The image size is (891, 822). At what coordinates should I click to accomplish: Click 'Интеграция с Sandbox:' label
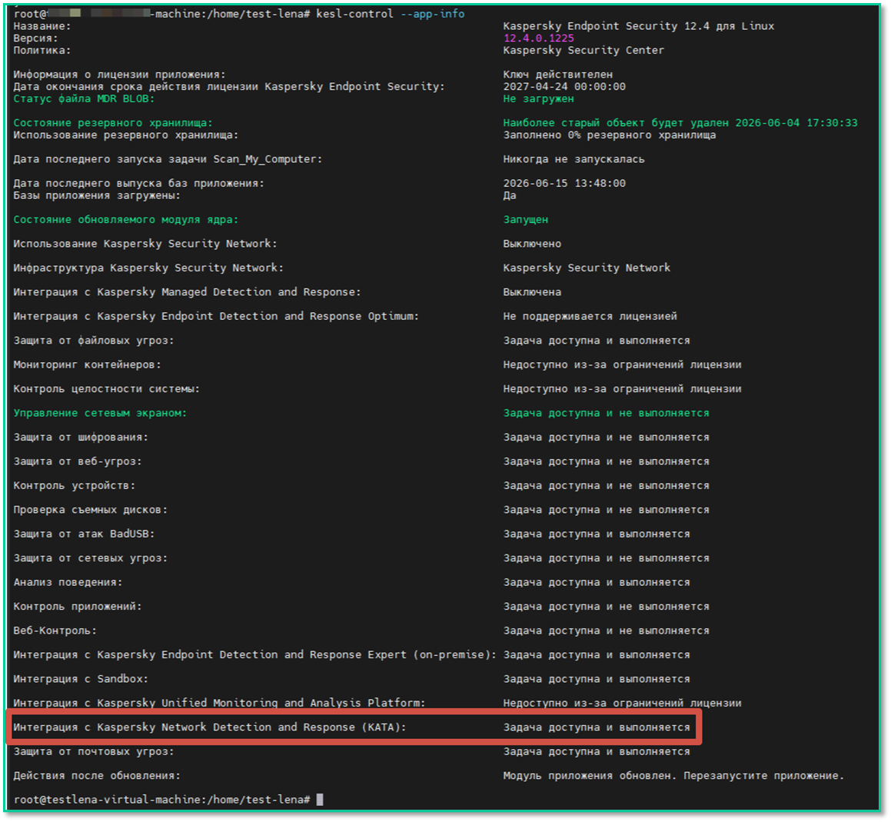click(x=81, y=679)
